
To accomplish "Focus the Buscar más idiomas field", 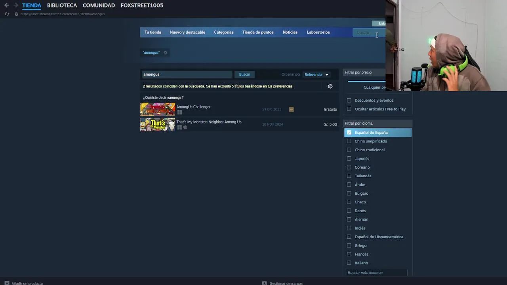I will coord(377,273).
